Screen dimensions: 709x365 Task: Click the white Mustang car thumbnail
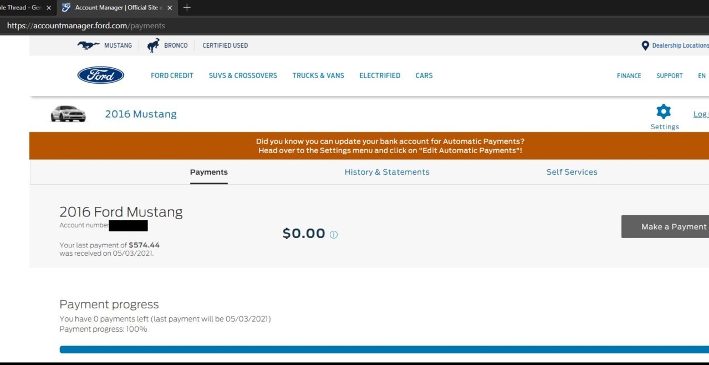[x=68, y=114]
